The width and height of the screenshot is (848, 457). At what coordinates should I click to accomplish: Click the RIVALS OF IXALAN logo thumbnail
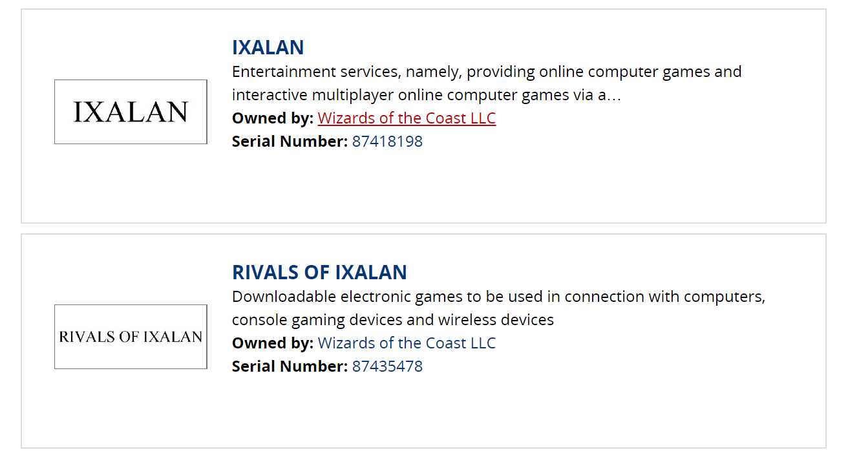[131, 337]
